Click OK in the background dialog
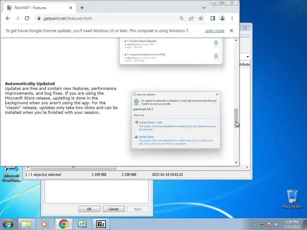Viewport: 307px width, 230px height. click(x=89, y=209)
